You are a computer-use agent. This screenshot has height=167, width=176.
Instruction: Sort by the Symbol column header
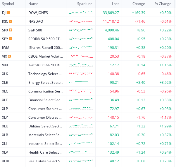8,4
